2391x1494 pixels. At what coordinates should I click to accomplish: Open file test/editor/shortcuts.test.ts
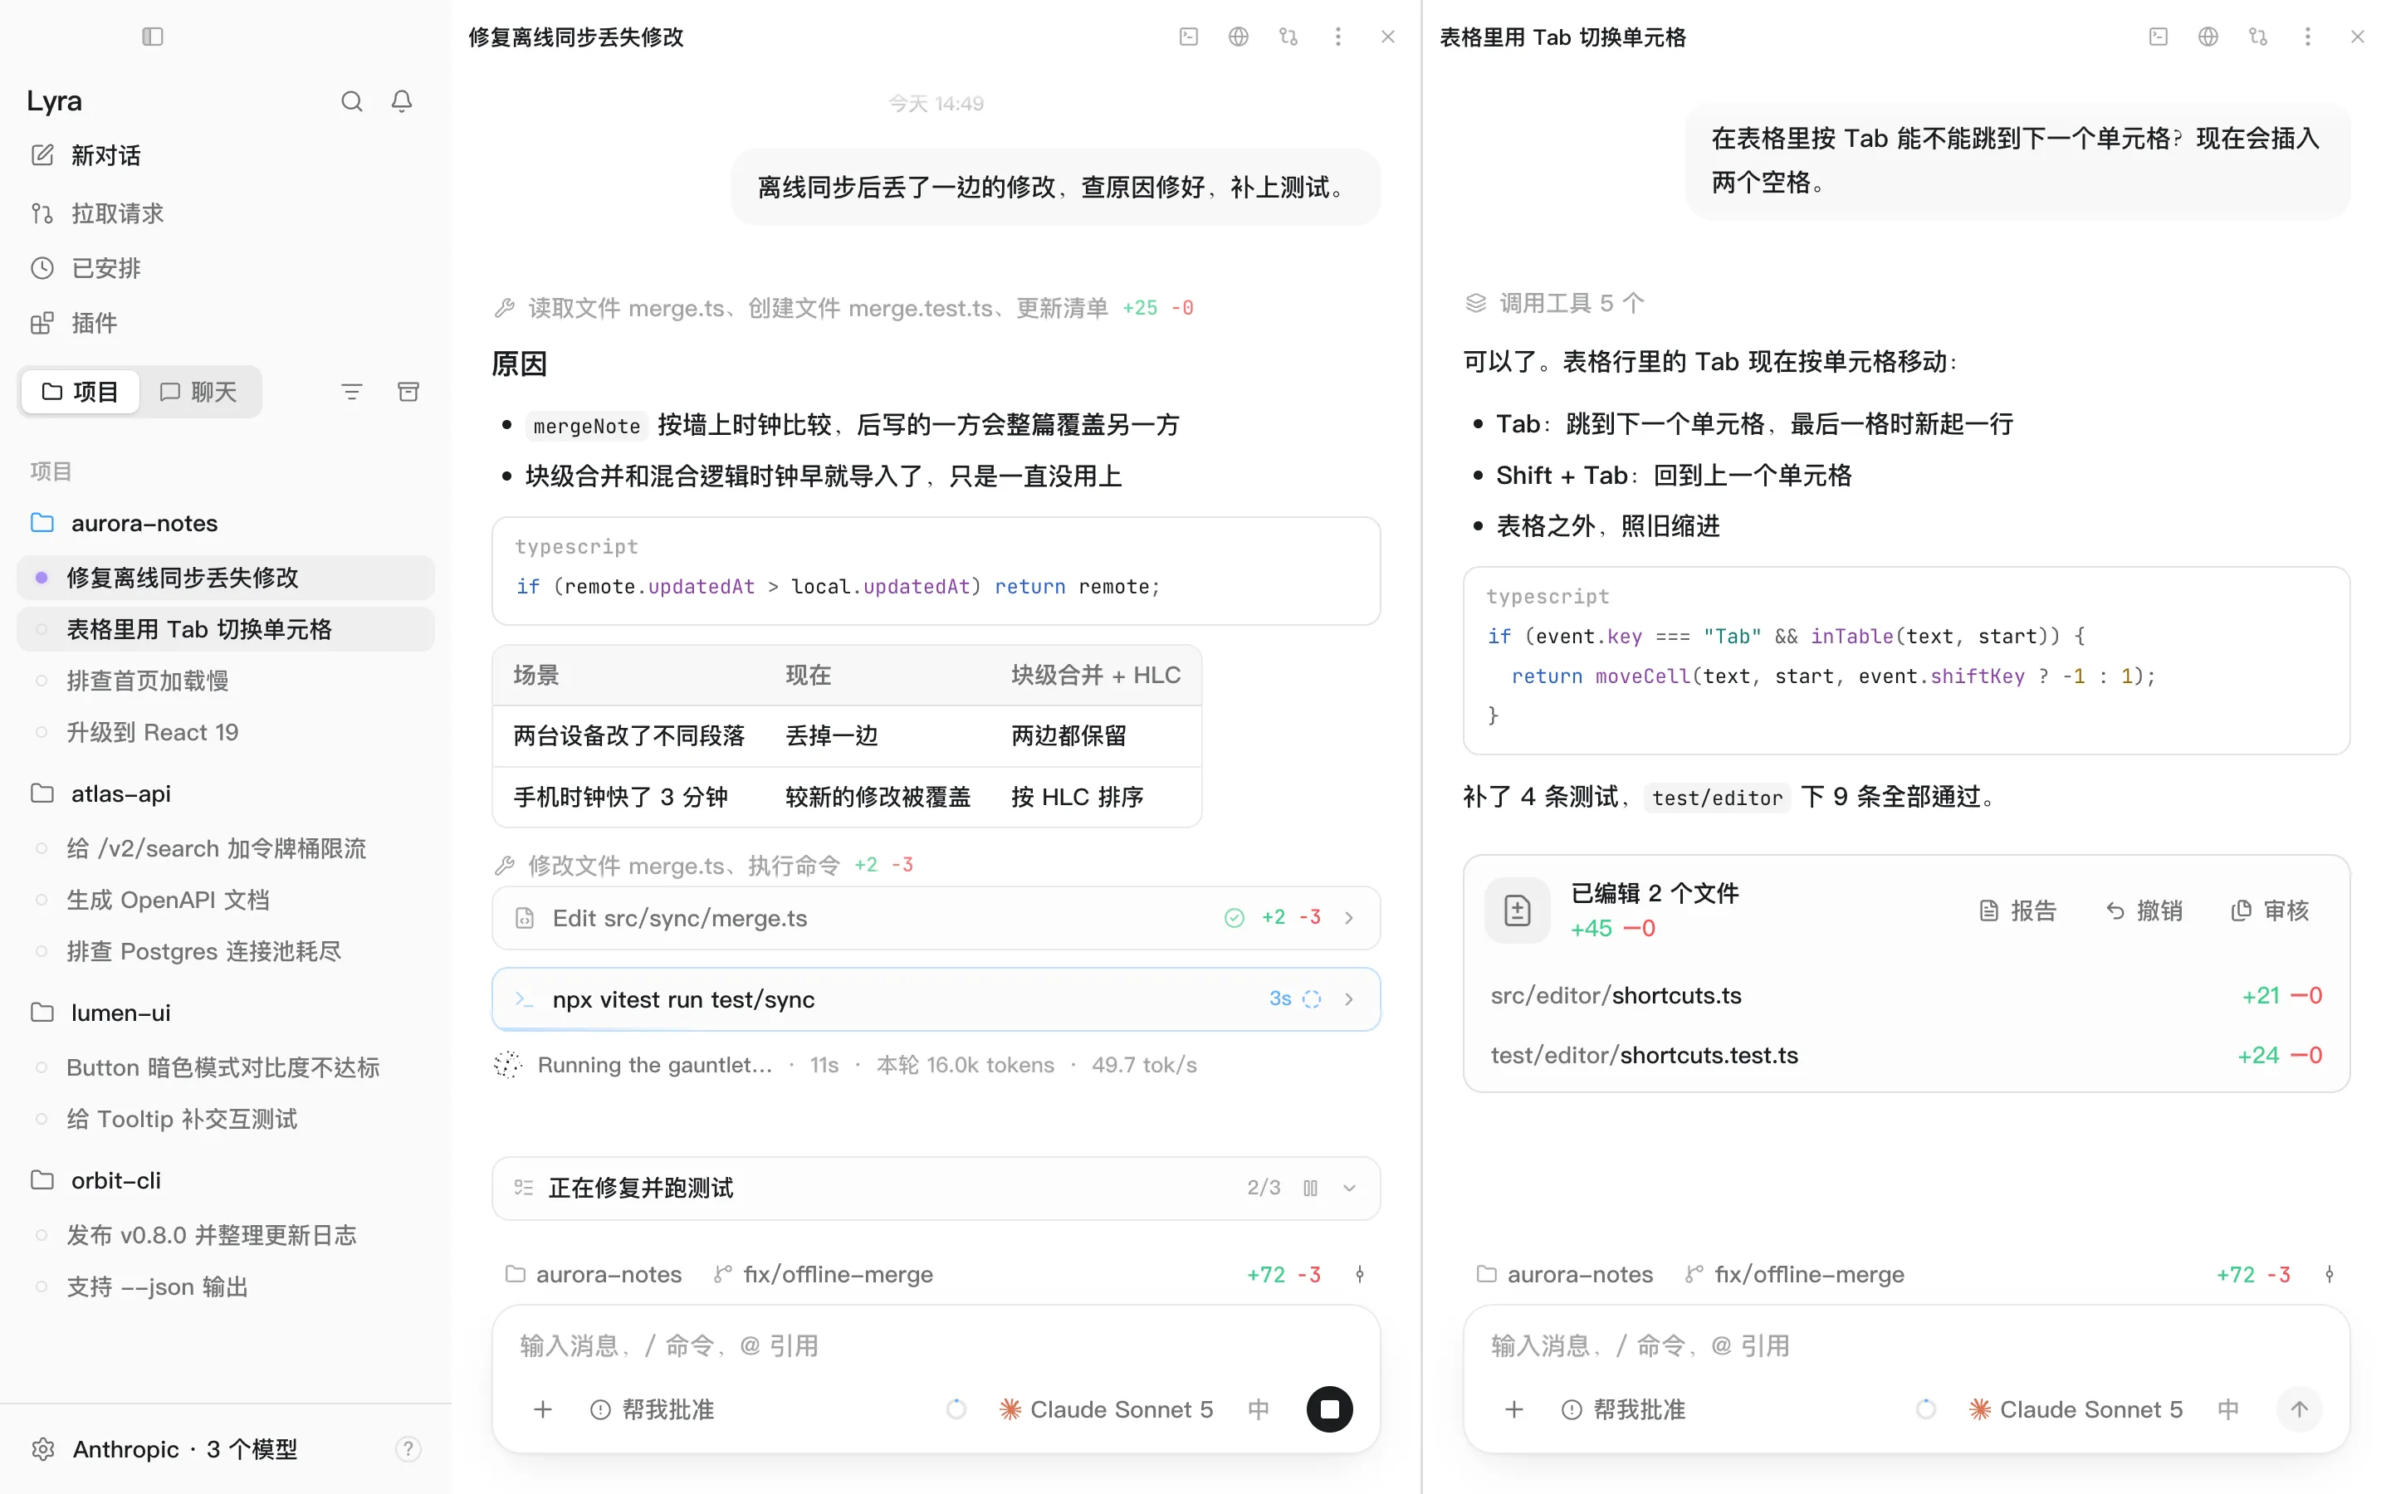coord(1906,1055)
